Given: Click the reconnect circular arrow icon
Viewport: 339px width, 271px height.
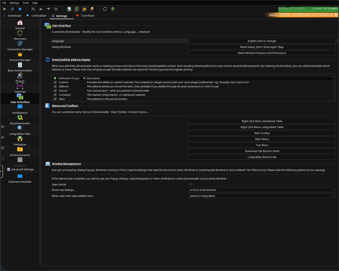Looking at the screenshot, I should [x=105, y=9].
